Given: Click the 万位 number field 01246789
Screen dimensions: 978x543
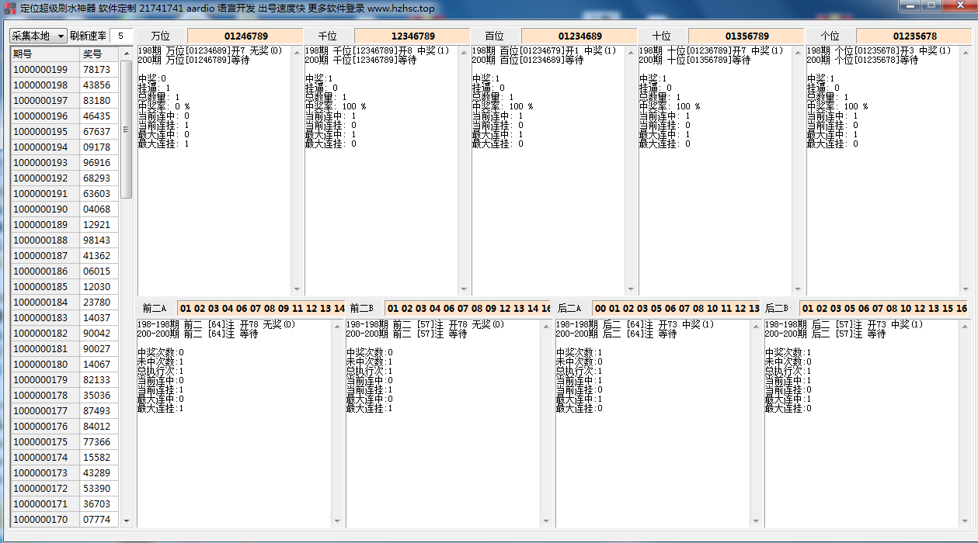Looking at the screenshot, I should pos(245,36).
